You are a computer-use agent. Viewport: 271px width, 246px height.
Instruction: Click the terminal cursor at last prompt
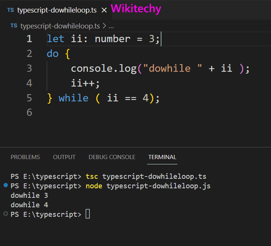(x=88, y=214)
